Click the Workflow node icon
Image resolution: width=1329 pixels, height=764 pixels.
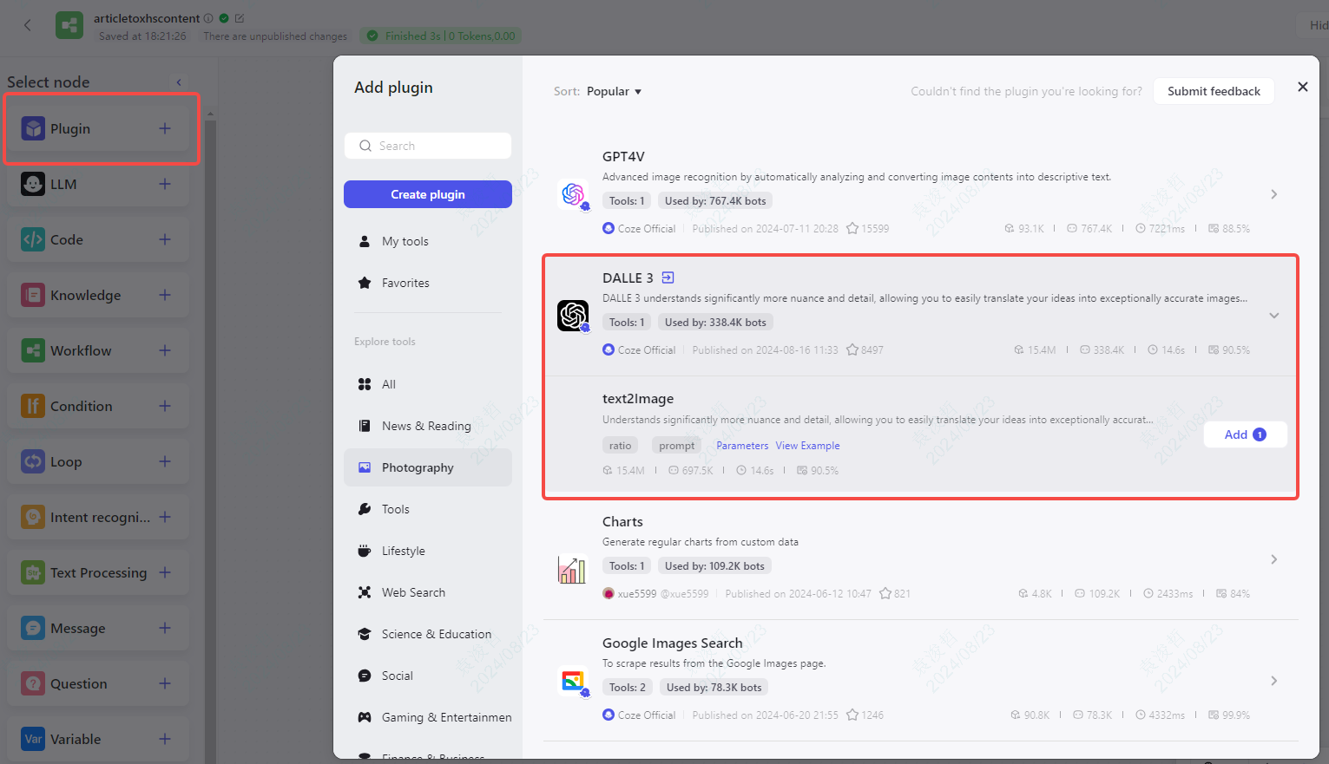click(32, 349)
